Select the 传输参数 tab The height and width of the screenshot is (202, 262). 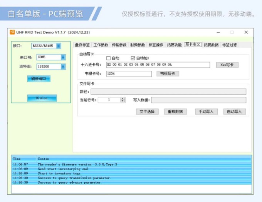tap(119, 45)
